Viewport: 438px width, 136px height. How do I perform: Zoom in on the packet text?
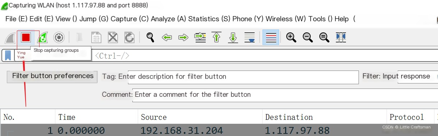click(x=291, y=37)
